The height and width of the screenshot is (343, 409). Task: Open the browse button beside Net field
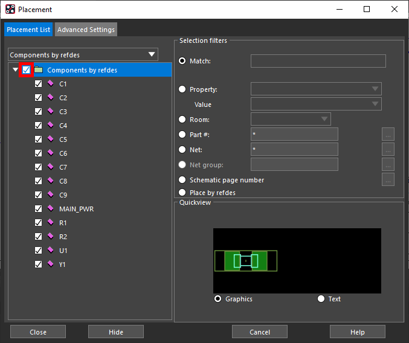tap(388, 149)
